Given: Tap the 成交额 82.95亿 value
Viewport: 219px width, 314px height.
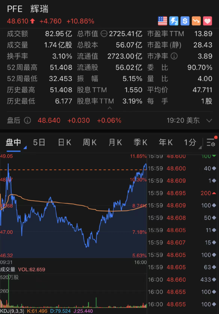Looking at the screenshot, I should (x=59, y=34).
